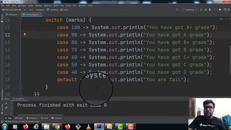Click the console horizontal scrollbar
Screen dimensions: 231x130
click(40, 115)
